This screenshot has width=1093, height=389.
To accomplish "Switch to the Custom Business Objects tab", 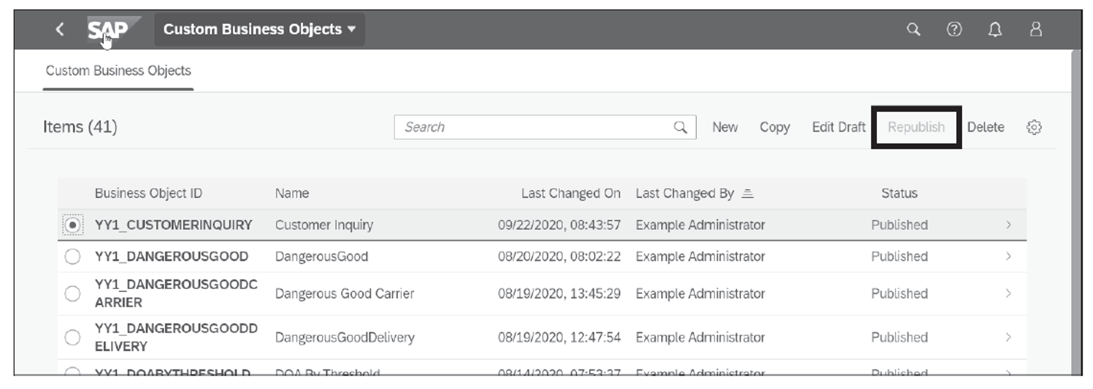I will tap(118, 71).
